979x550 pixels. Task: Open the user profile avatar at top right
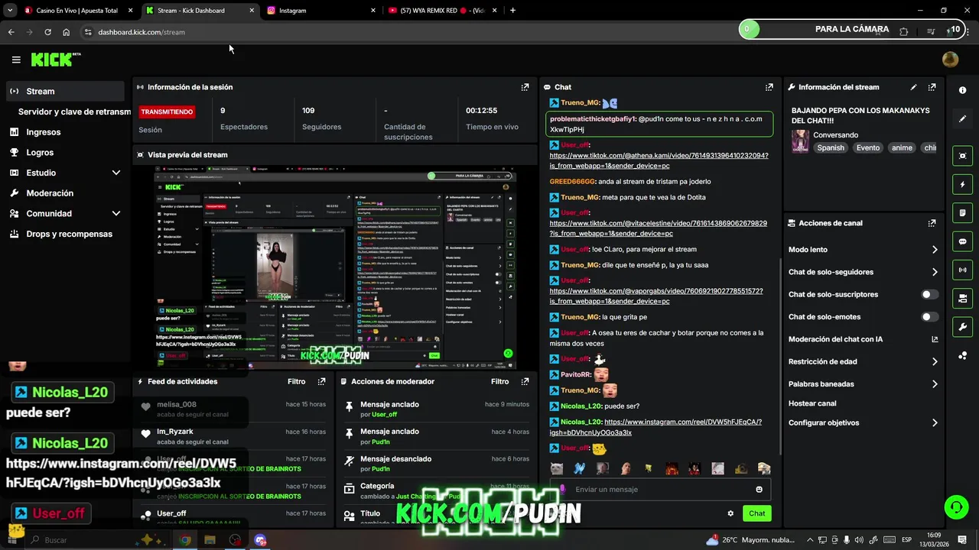tap(950, 60)
